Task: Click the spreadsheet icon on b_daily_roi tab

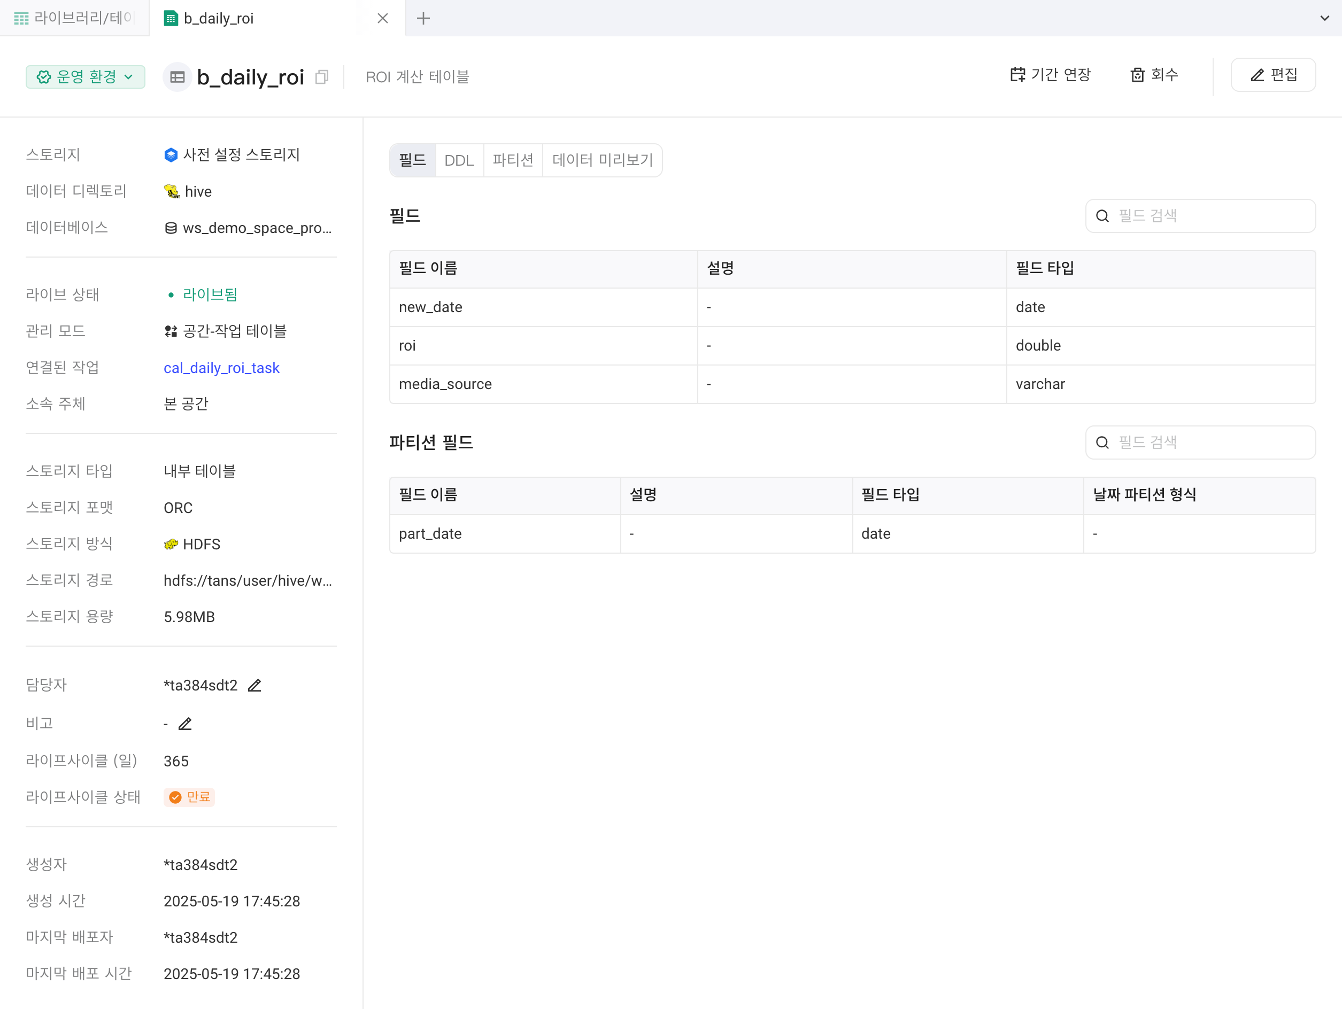Action: coord(171,18)
